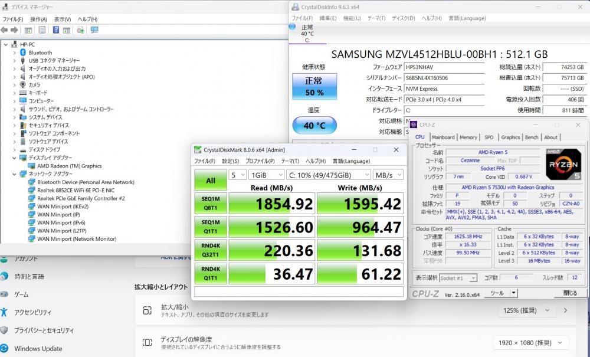Click the blue help icon in Device Manager toolbar
590x357 pixels.
tap(55, 30)
